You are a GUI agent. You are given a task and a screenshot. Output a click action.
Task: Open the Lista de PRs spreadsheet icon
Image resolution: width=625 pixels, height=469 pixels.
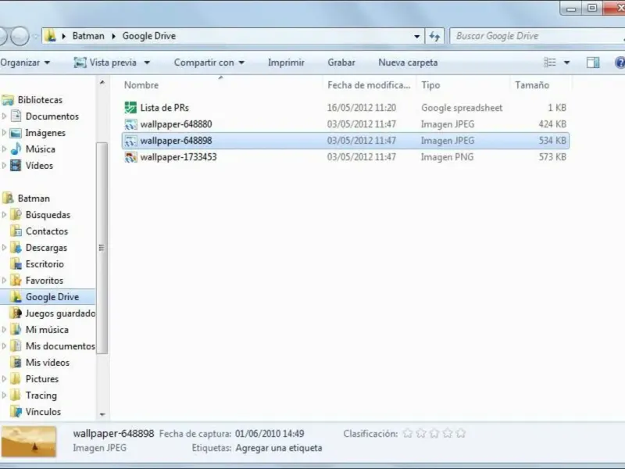pos(130,108)
